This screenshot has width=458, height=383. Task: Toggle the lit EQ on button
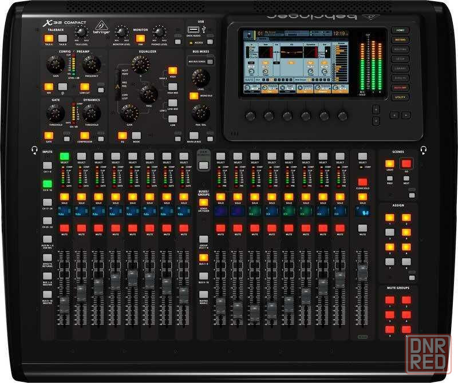pos(123,136)
